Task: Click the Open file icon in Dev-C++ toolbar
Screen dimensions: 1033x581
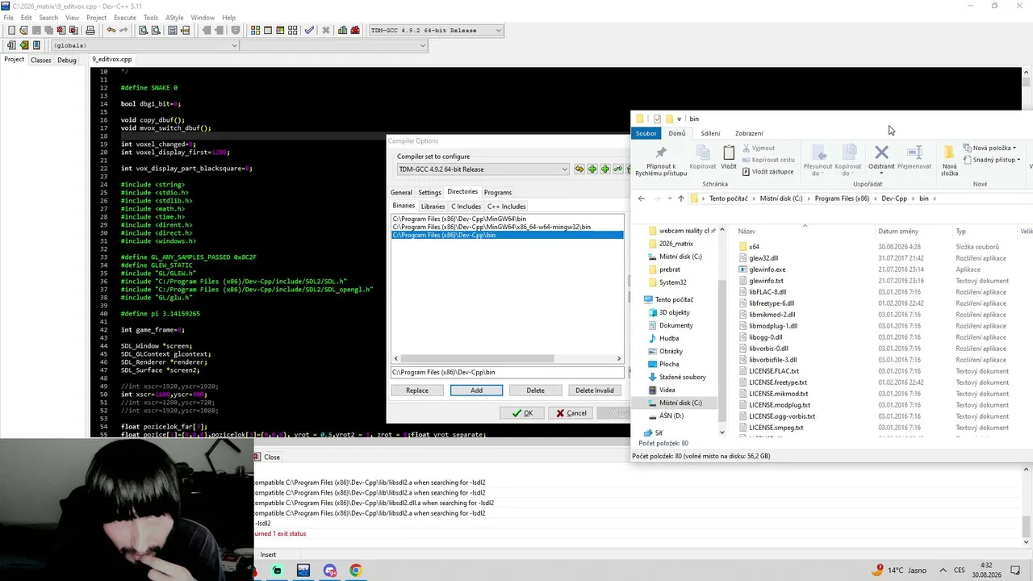Action: pos(24,31)
